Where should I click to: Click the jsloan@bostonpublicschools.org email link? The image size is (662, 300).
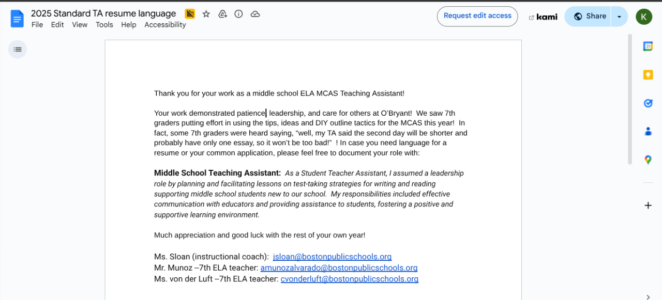(x=332, y=257)
